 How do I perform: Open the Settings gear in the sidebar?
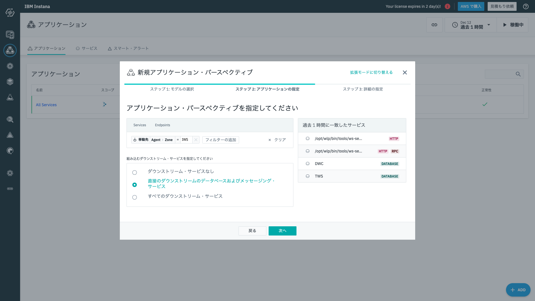pyautogui.click(x=10, y=173)
